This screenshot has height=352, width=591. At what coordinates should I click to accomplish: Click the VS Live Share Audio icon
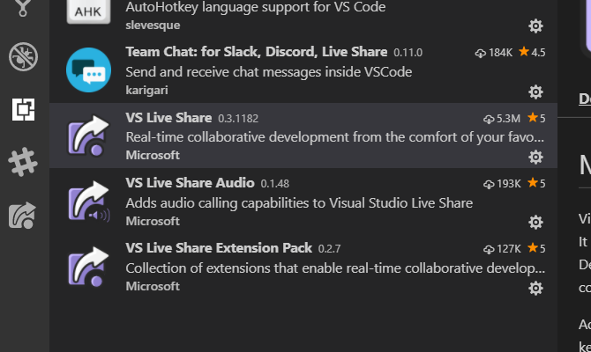coord(88,202)
